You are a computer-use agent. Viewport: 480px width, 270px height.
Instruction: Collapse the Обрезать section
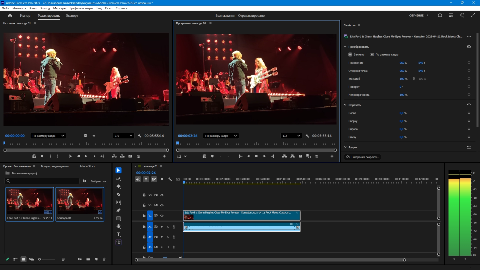coord(345,105)
